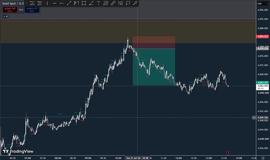Click the plus icon on 4,049.286 level
The height and width of the screenshot is (160, 270).
tap(254, 117)
